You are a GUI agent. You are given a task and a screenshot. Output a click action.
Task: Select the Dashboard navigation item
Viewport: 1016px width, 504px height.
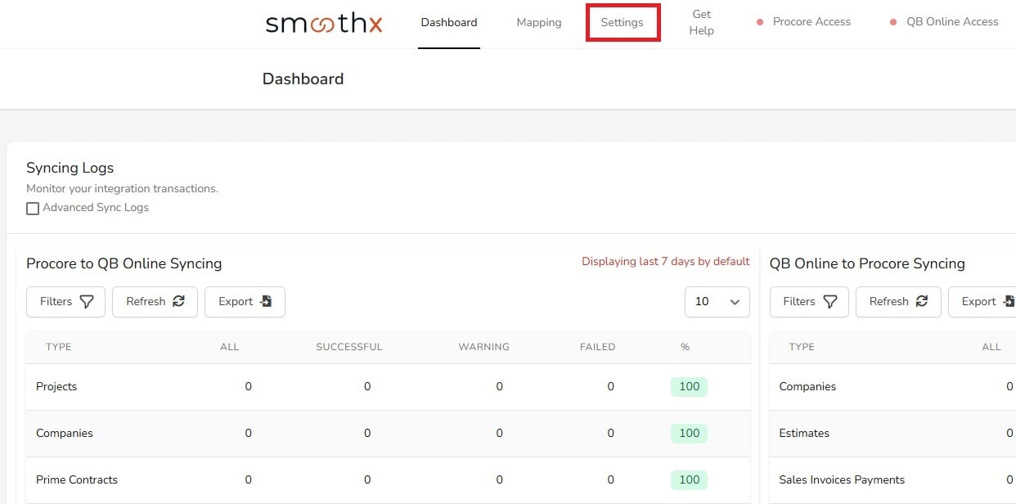448,22
